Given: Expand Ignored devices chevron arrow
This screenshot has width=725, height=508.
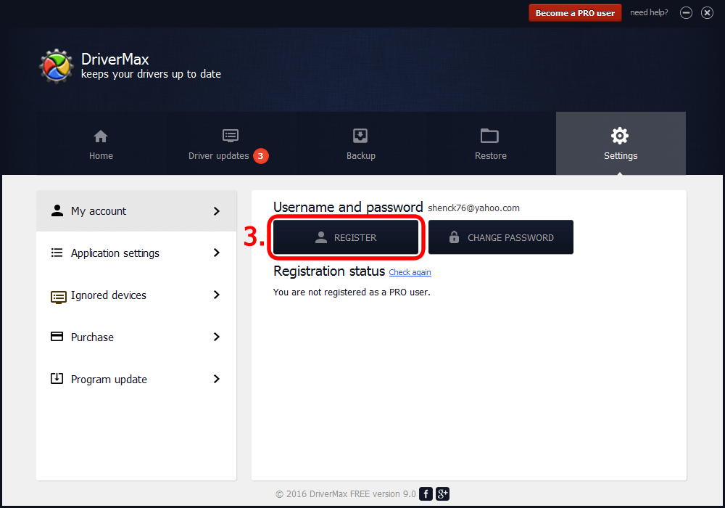Looking at the screenshot, I should (x=216, y=295).
